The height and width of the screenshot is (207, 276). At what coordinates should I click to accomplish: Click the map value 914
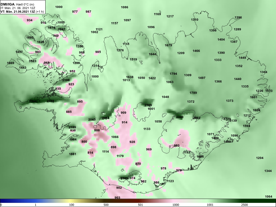(x=124, y=122)
